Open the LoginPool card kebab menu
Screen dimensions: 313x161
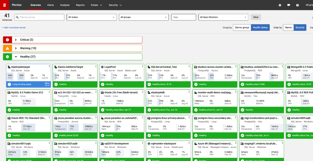pos(142,67)
